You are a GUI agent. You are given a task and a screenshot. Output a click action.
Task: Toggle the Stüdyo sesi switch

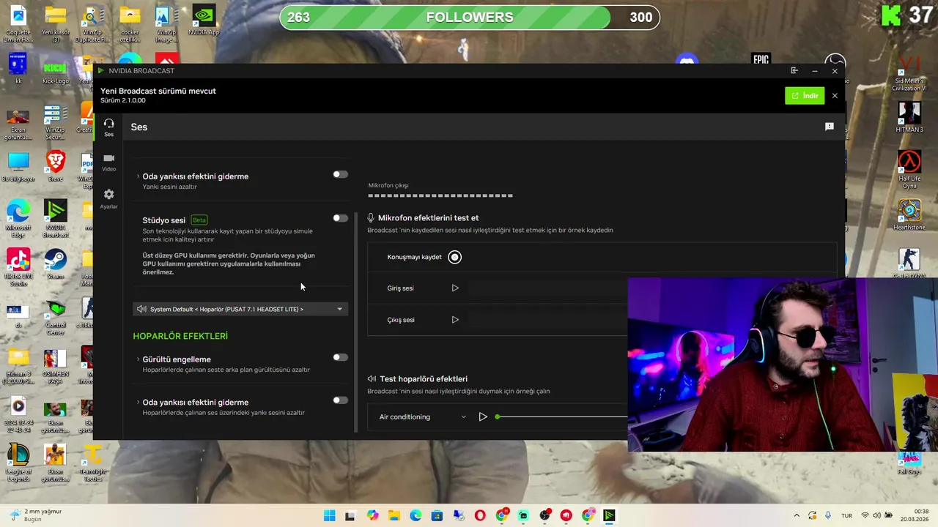point(340,218)
